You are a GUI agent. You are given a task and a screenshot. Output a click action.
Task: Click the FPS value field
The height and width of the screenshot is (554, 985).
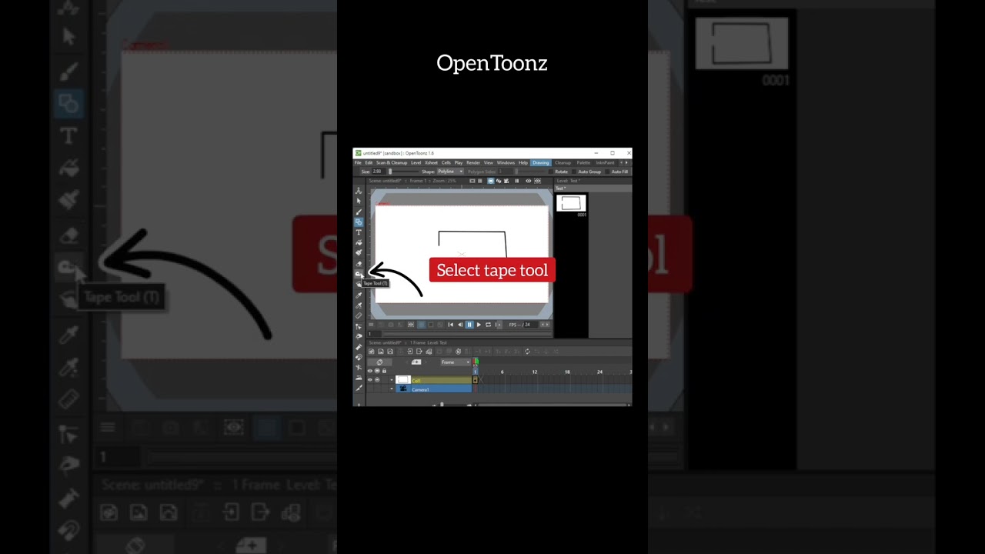coord(531,325)
